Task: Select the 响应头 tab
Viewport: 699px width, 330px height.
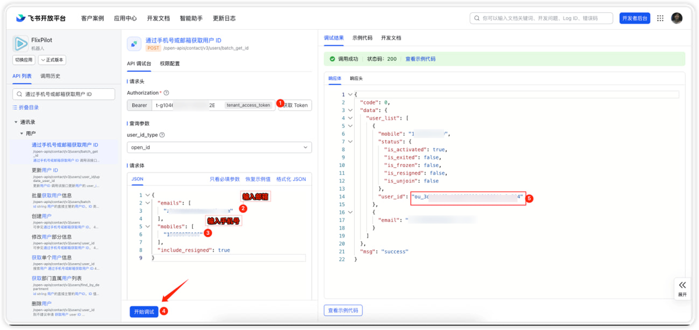Action: 356,78
